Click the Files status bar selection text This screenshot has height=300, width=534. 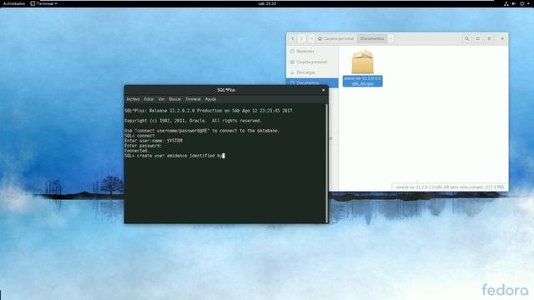point(450,187)
